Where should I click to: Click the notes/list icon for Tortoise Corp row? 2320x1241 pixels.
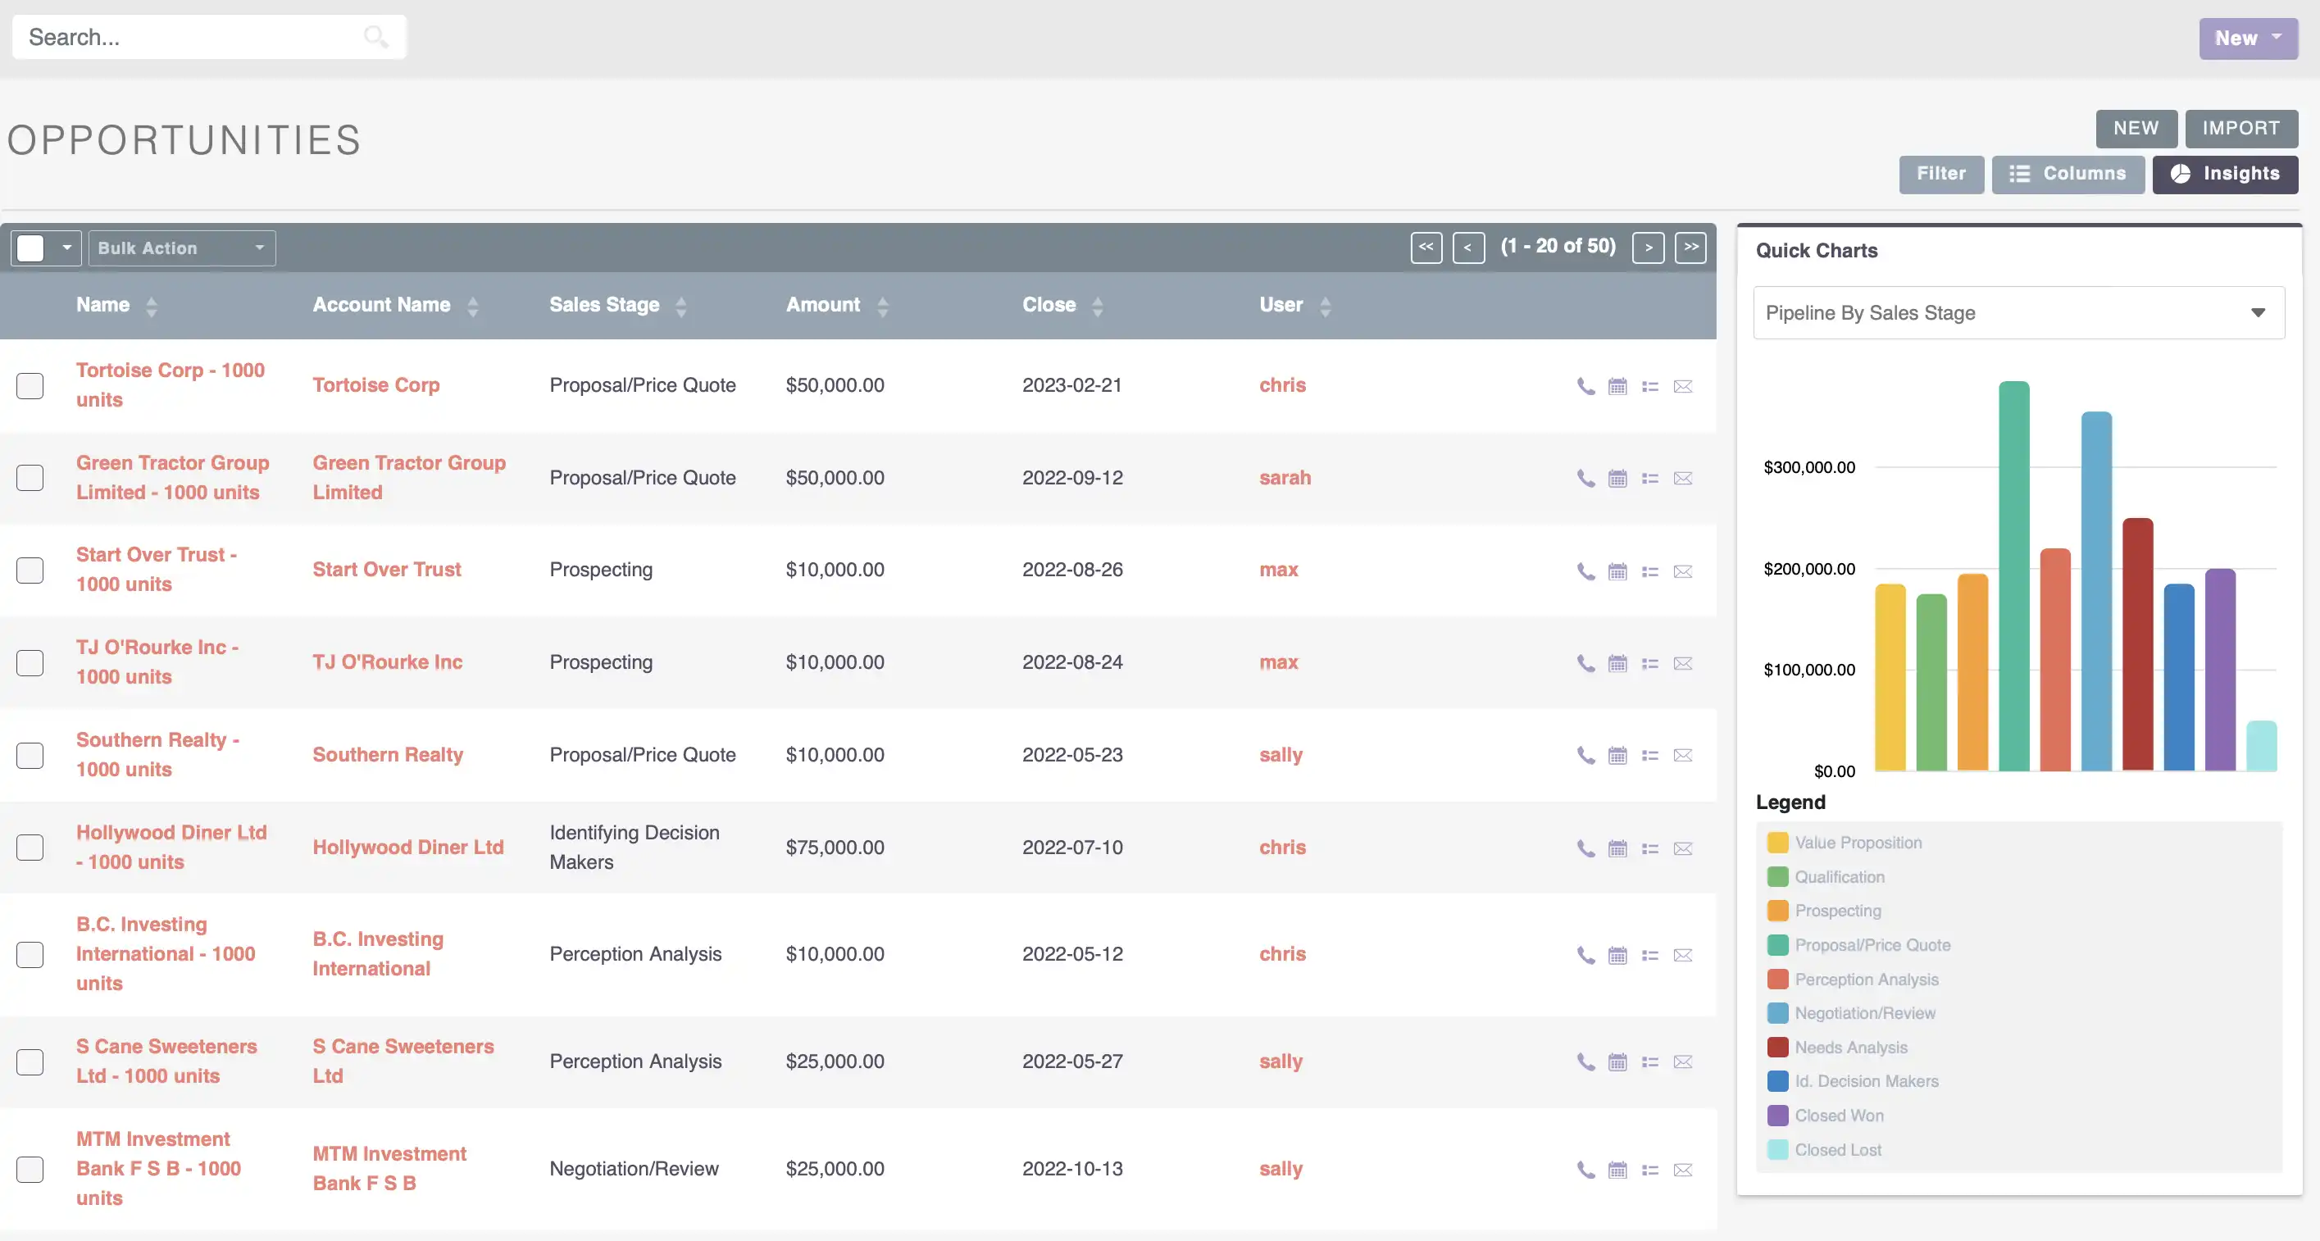pos(1649,385)
